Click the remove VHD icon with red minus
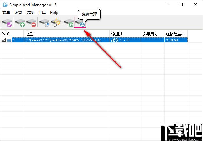This screenshot has height=141, width=203. 31,23
